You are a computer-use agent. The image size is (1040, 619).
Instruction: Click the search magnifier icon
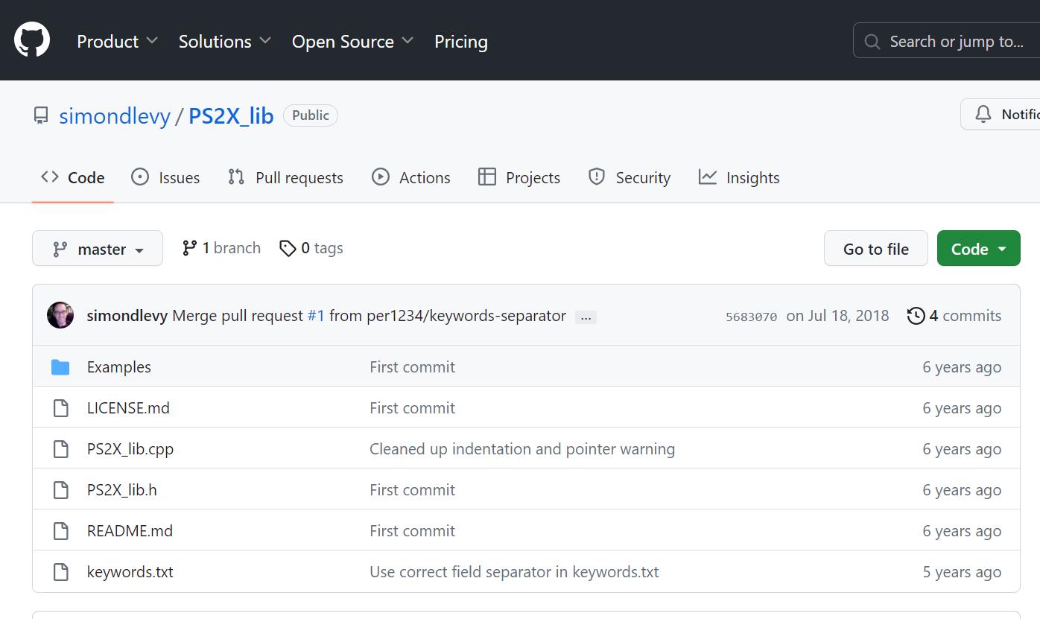[872, 42]
